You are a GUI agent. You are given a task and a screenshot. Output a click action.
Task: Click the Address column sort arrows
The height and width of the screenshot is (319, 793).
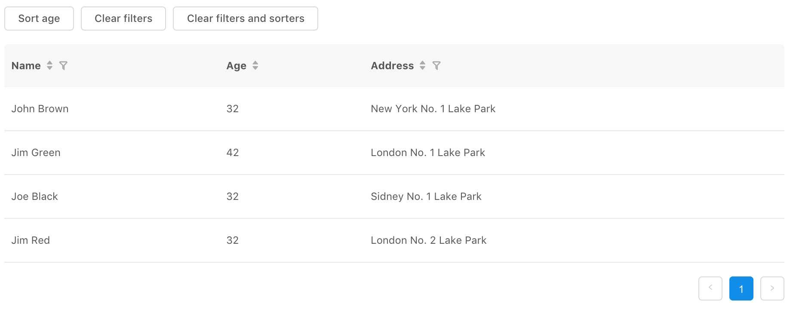pyautogui.click(x=423, y=65)
